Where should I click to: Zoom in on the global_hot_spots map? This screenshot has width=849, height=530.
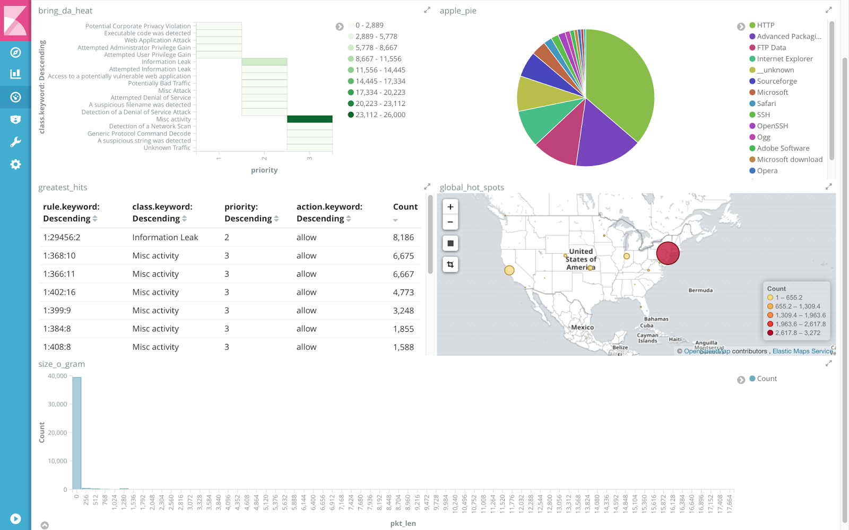pyautogui.click(x=449, y=207)
